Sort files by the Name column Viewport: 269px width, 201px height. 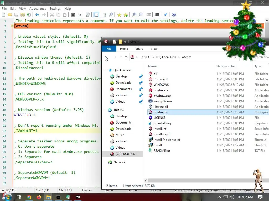click(152, 66)
